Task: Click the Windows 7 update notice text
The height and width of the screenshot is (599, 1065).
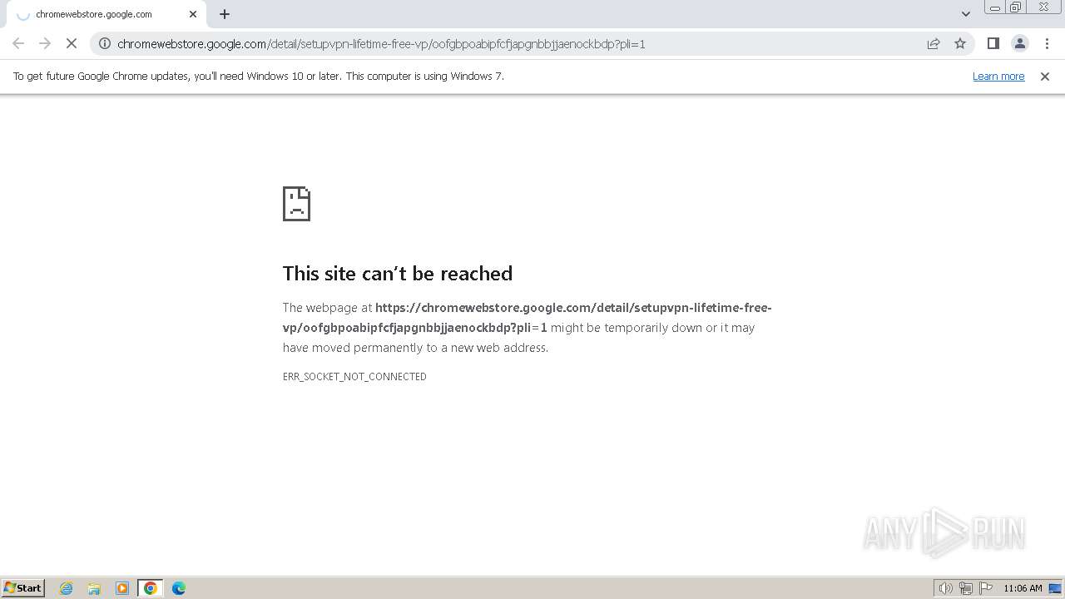Action: click(259, 76)
